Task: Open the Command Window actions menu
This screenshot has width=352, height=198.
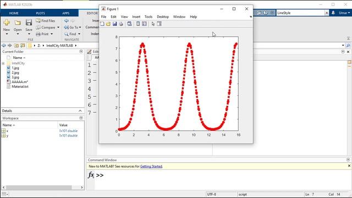Action: pyautogui.click(x=348, y=160)
